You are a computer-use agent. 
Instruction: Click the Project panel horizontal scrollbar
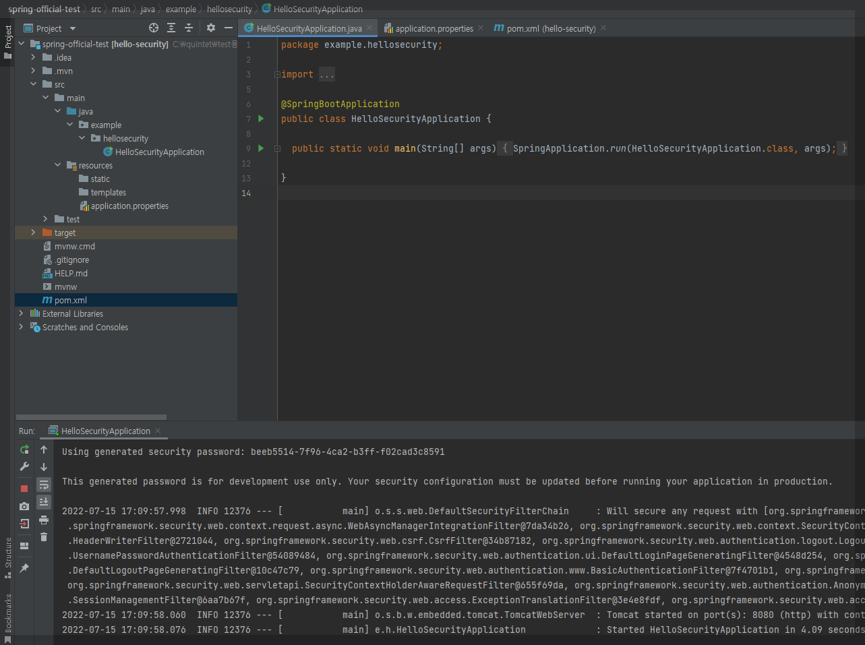click(x=91, y=417)
